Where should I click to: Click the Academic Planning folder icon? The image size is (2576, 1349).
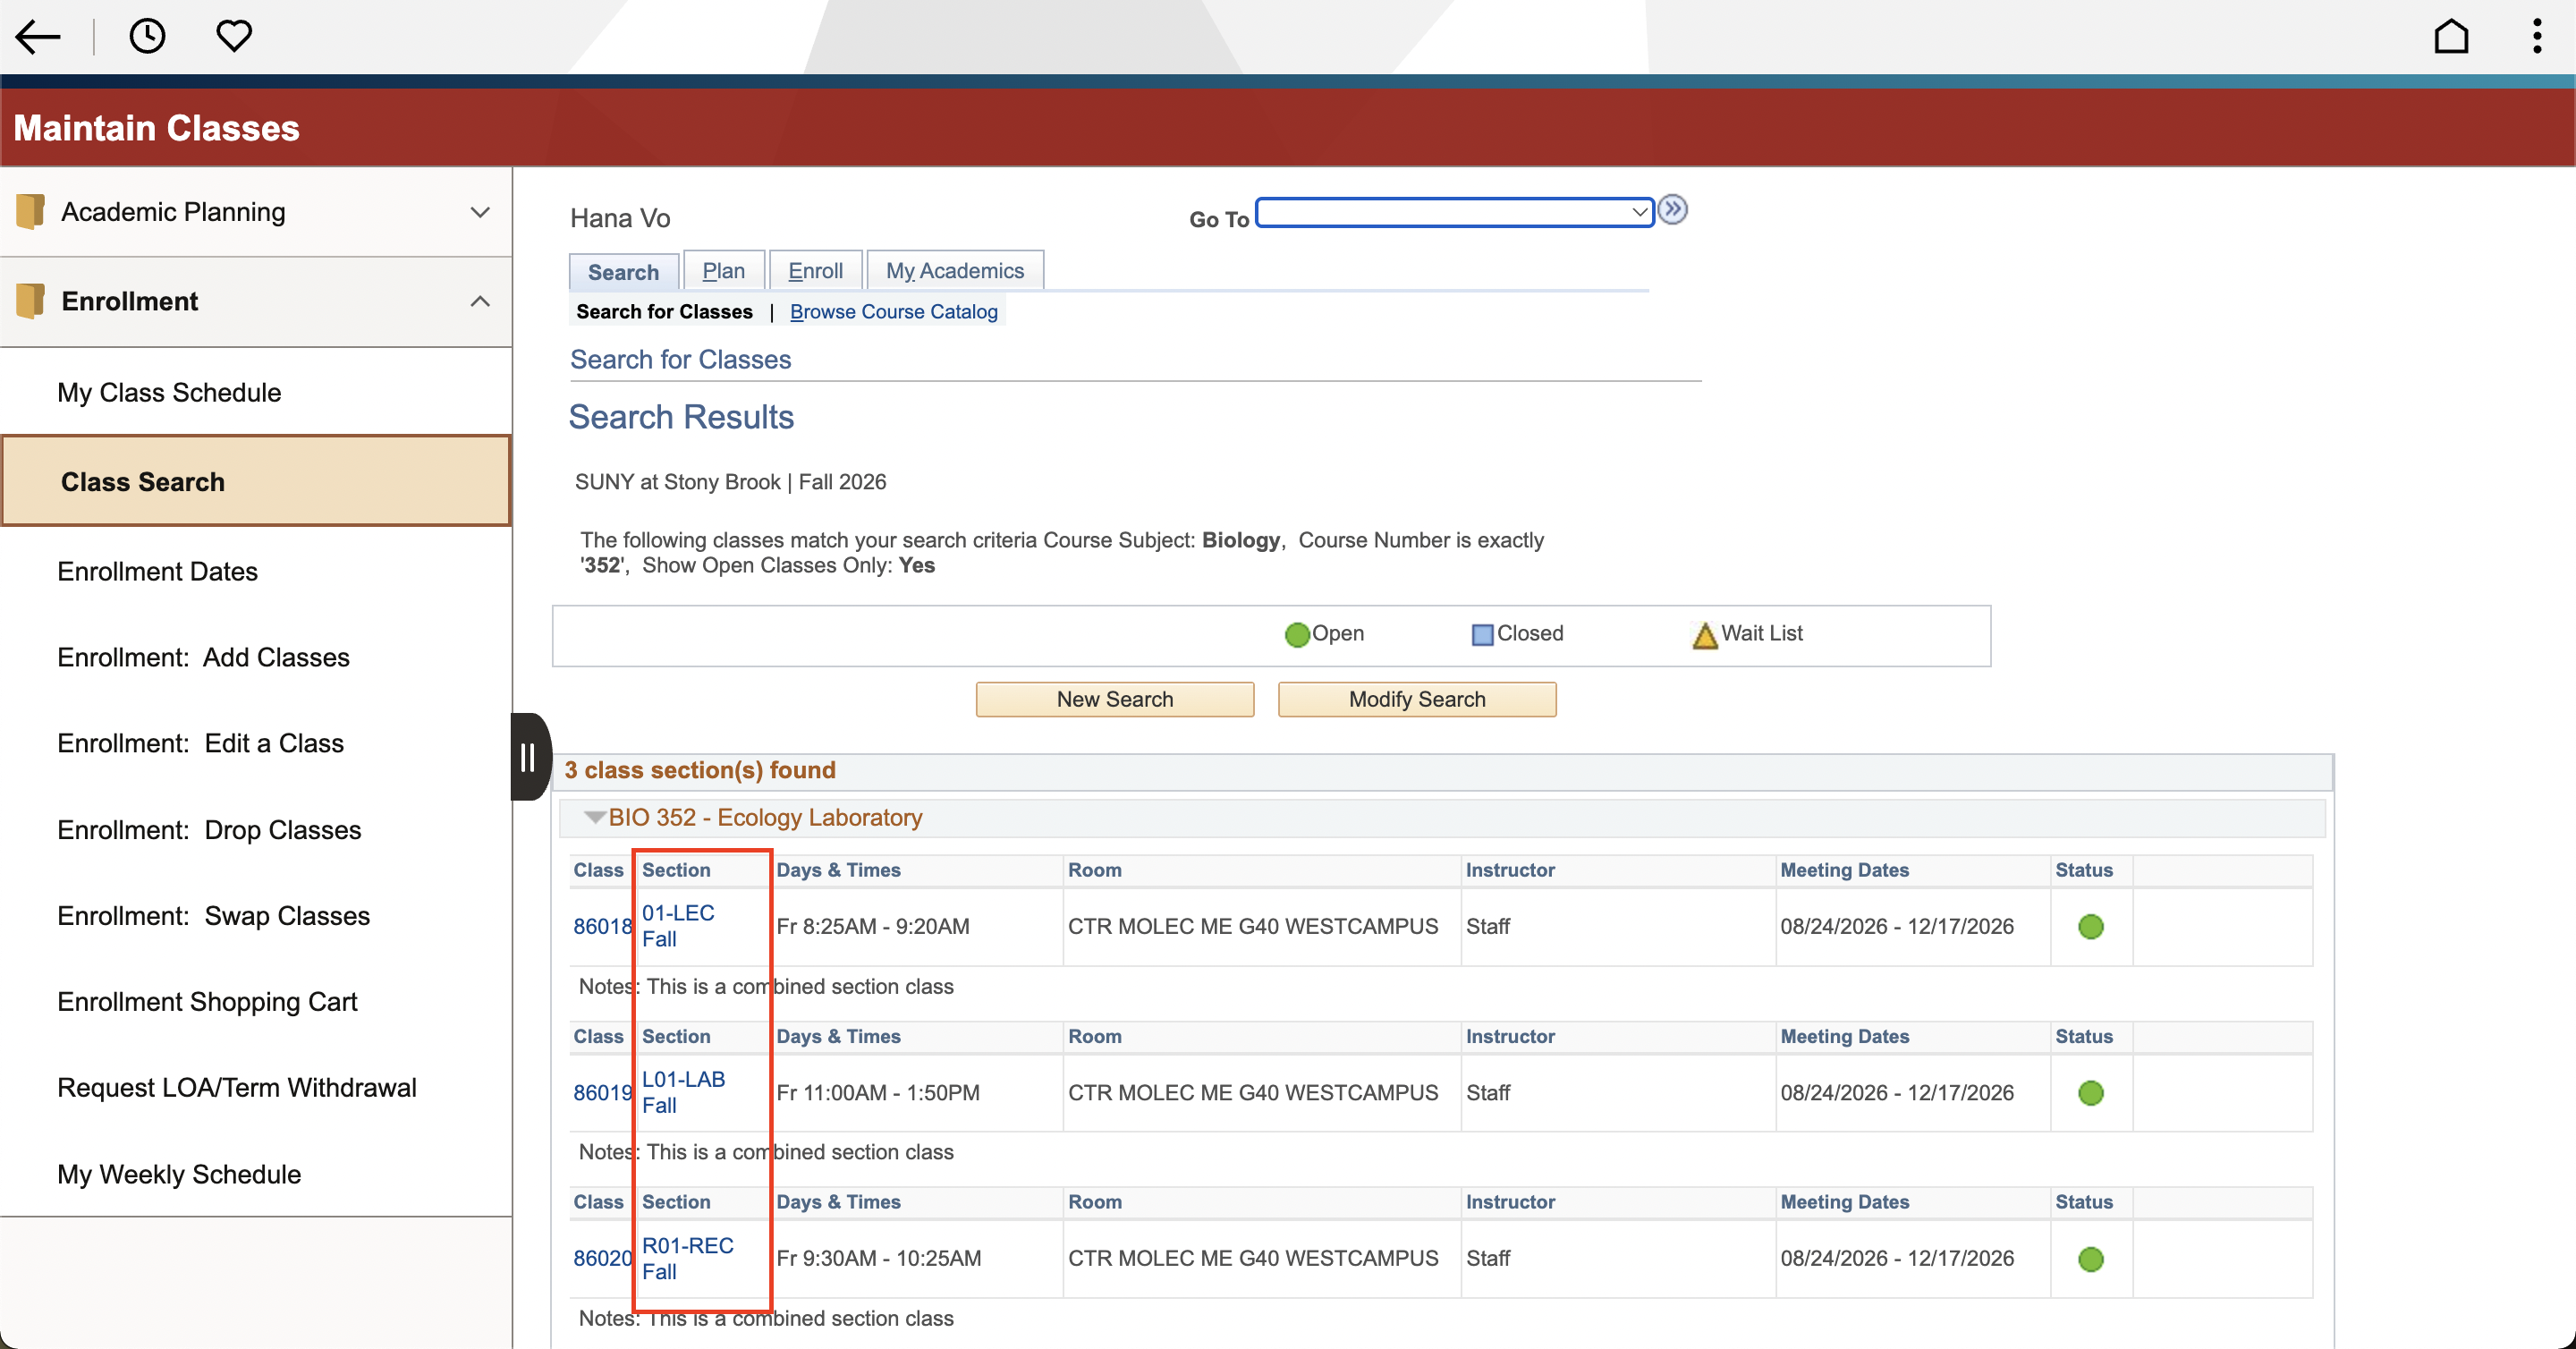31,212
